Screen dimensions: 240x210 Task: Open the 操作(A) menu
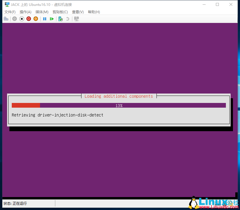point(25,12)
